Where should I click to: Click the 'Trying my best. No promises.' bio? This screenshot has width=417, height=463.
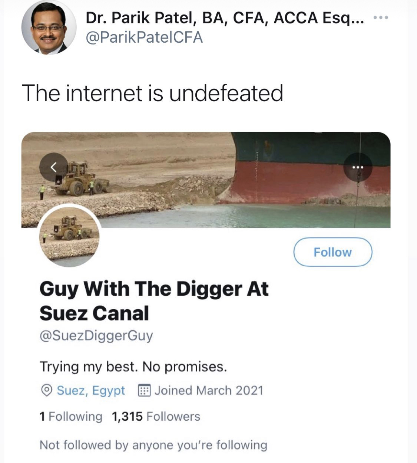pyautogui.click(x=133, y=367)
